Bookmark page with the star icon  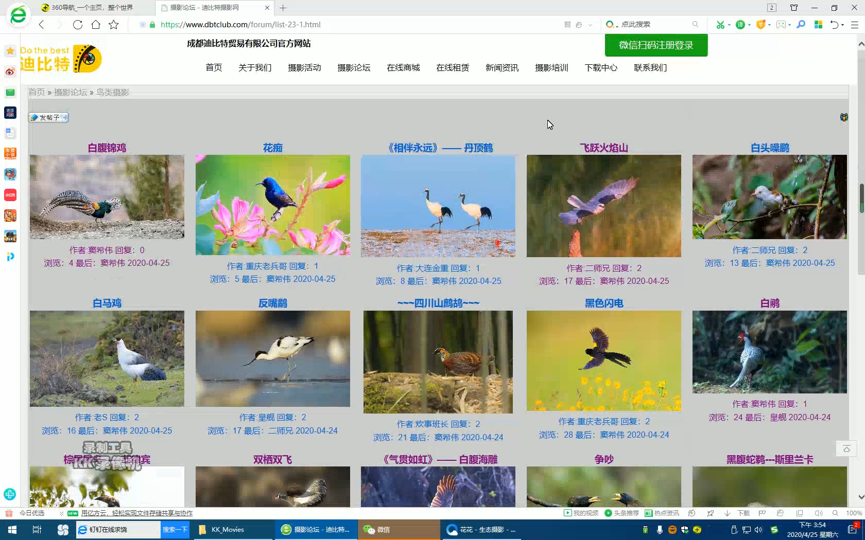click(114, 25)
